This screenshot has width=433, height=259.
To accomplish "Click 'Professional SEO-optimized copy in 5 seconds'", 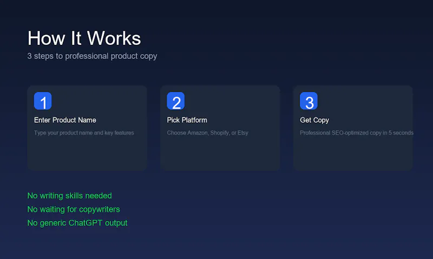I will 357,133.
